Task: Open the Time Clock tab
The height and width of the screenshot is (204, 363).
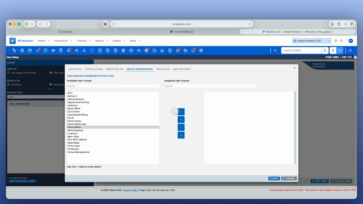Action: coord(163,69)
